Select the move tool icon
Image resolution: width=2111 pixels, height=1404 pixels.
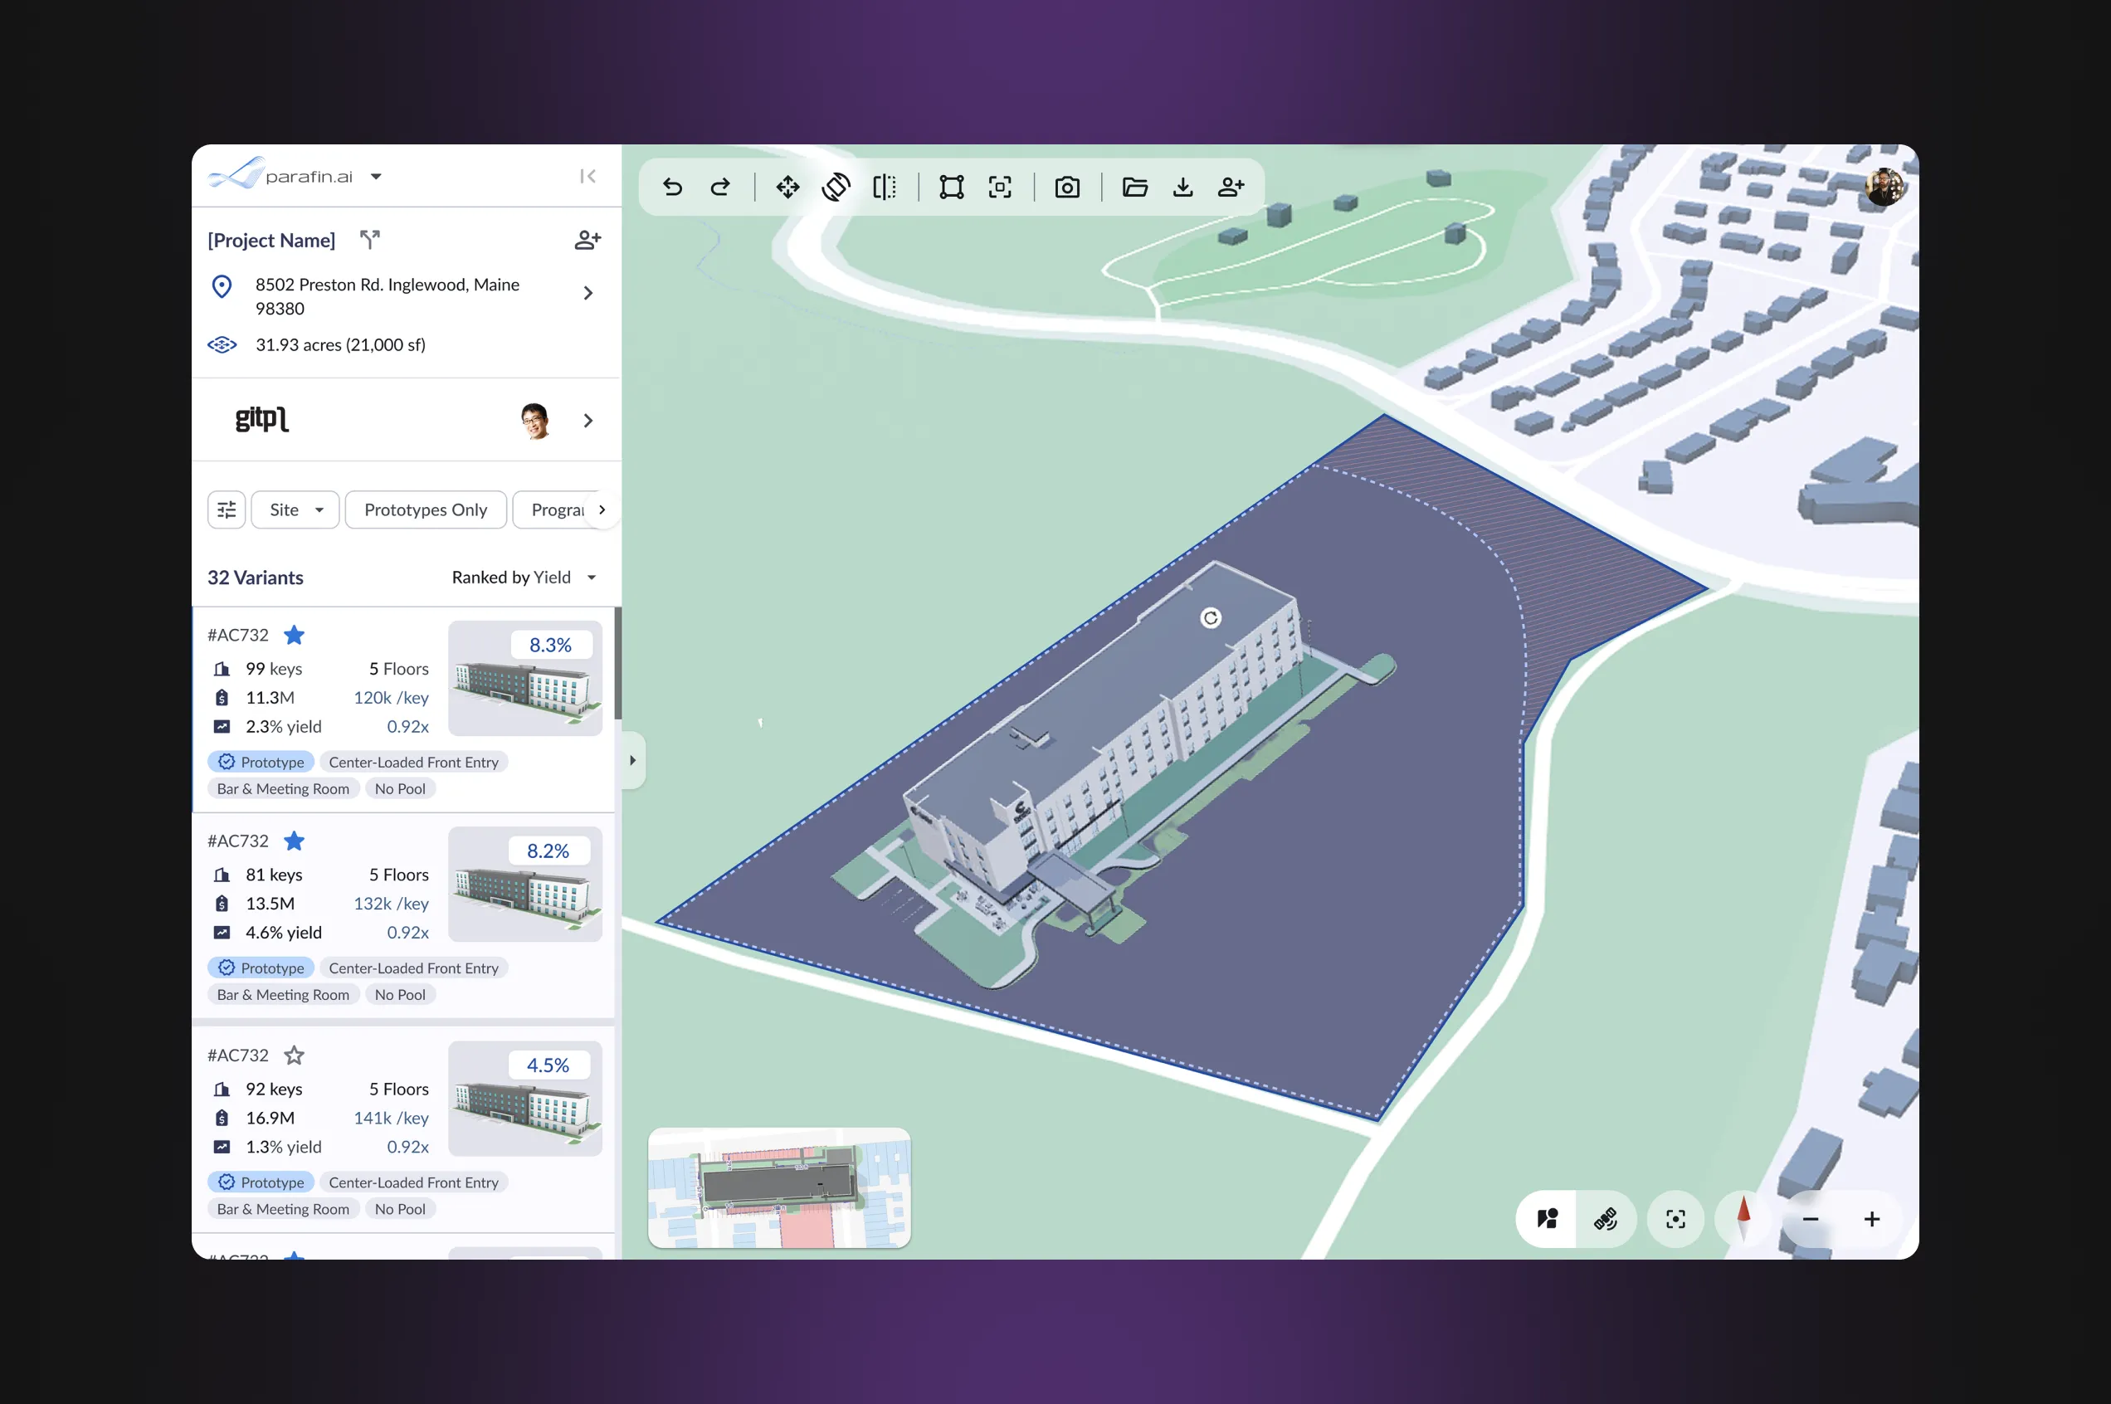coord(787,188)
